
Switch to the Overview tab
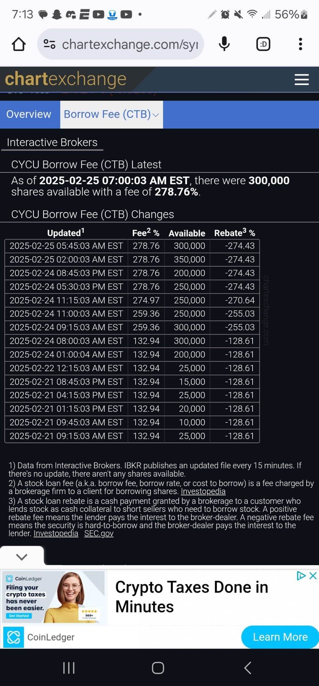click(29, 114)
